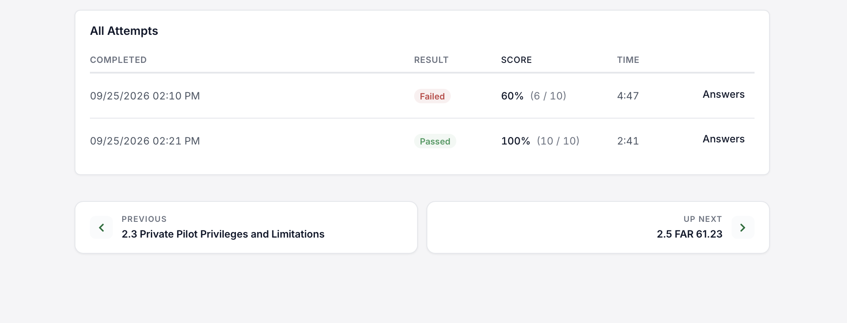Click the up next right chevron icon
847x323 pixels.
[743, 227]
